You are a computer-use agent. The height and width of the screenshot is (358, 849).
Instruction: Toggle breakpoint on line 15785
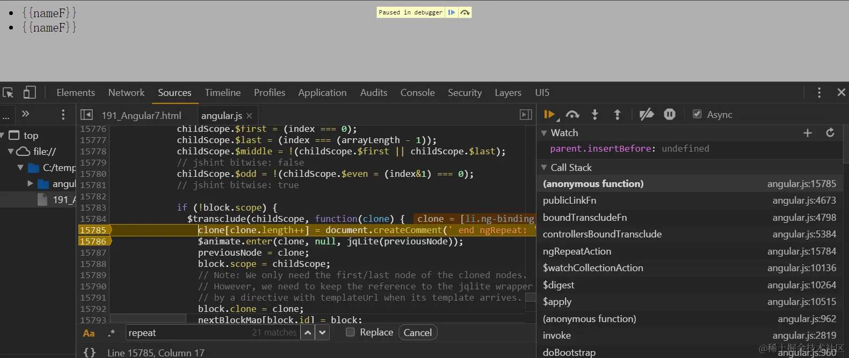(x=93, y=230)
